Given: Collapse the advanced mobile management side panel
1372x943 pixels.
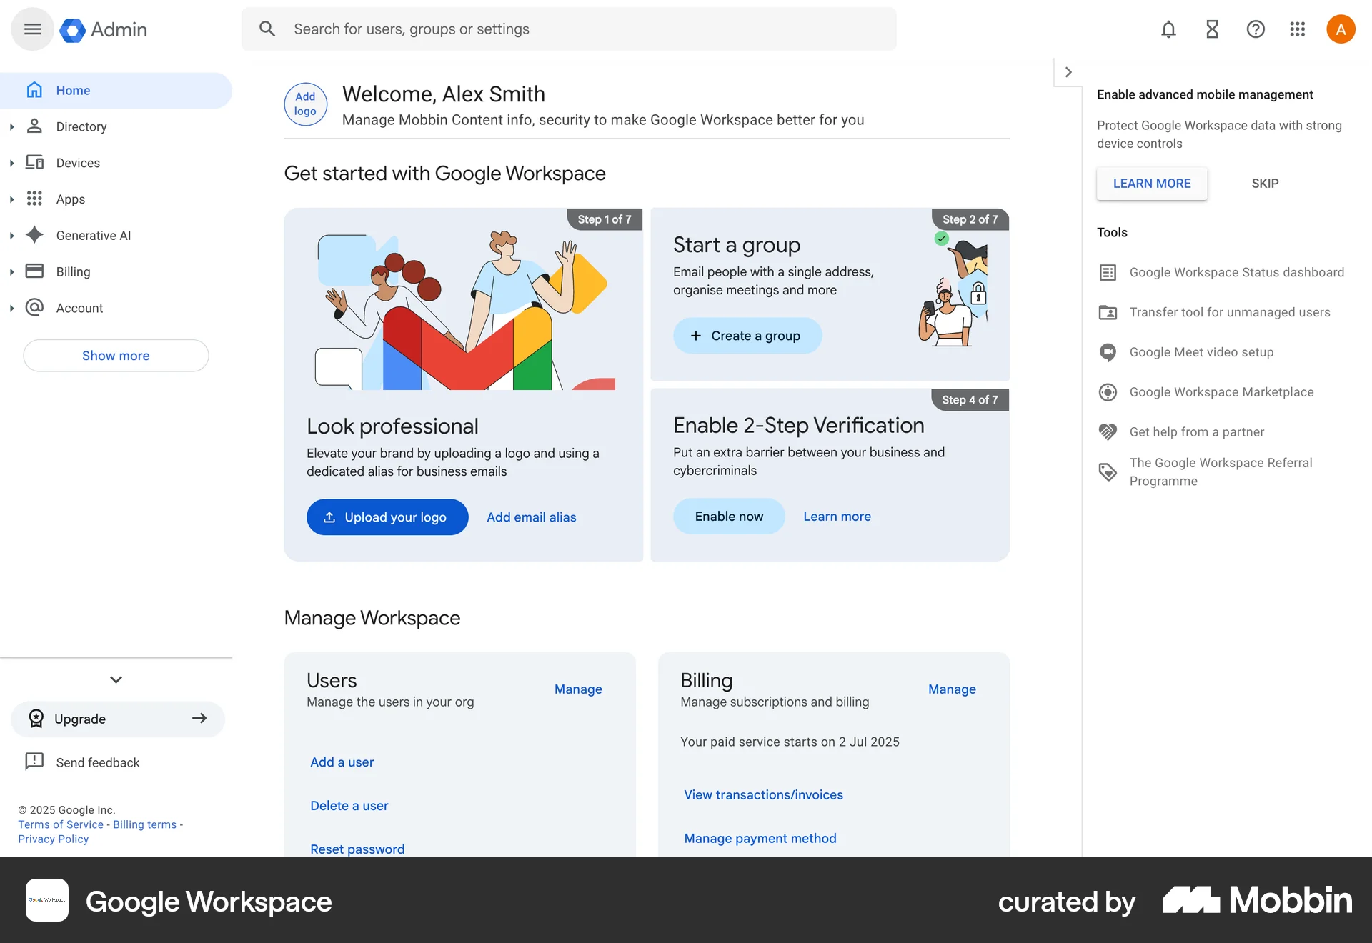Looking at the screenshot, I should pos(1068,71).
